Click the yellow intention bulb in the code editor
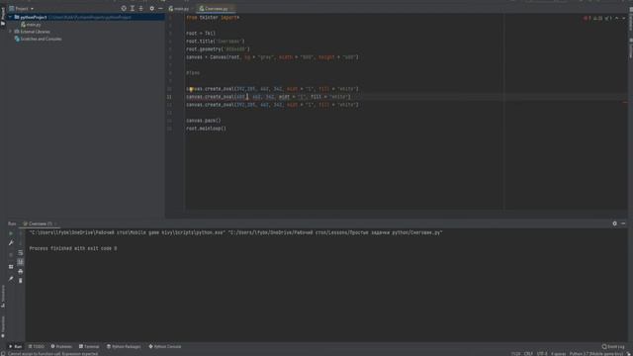 pos(191,89)
